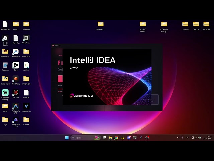The height and width of the screenshot is (161, 214).
Task: Open Discord from the taskbar
Action: click(x=129, y=138)
